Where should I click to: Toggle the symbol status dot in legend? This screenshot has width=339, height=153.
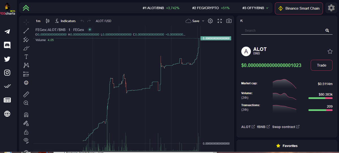90,29
